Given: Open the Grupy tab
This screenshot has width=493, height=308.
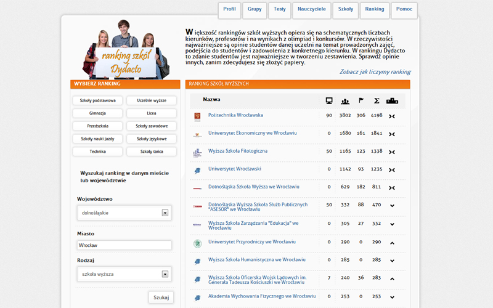Looking at the screenshot, I should coord(255,9).
